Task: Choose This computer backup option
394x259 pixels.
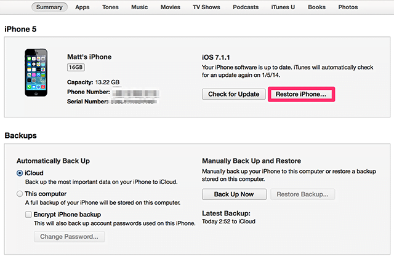Action: 20,194
